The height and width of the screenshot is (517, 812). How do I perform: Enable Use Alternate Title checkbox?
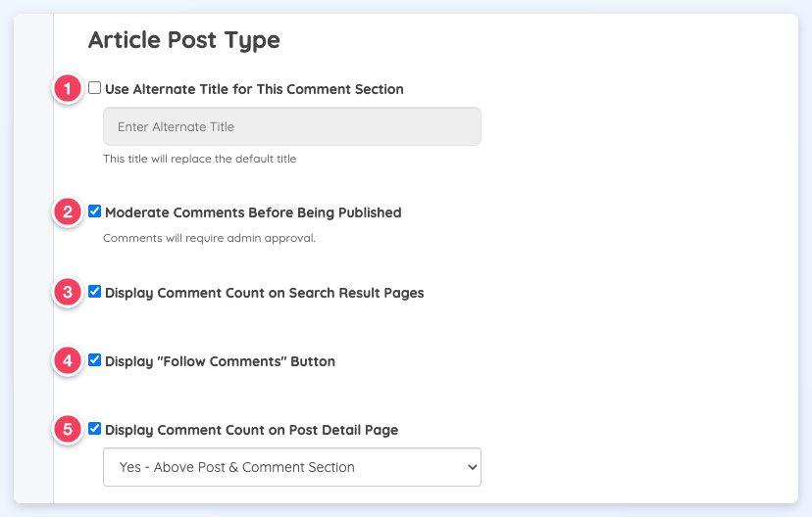[94, 88]
